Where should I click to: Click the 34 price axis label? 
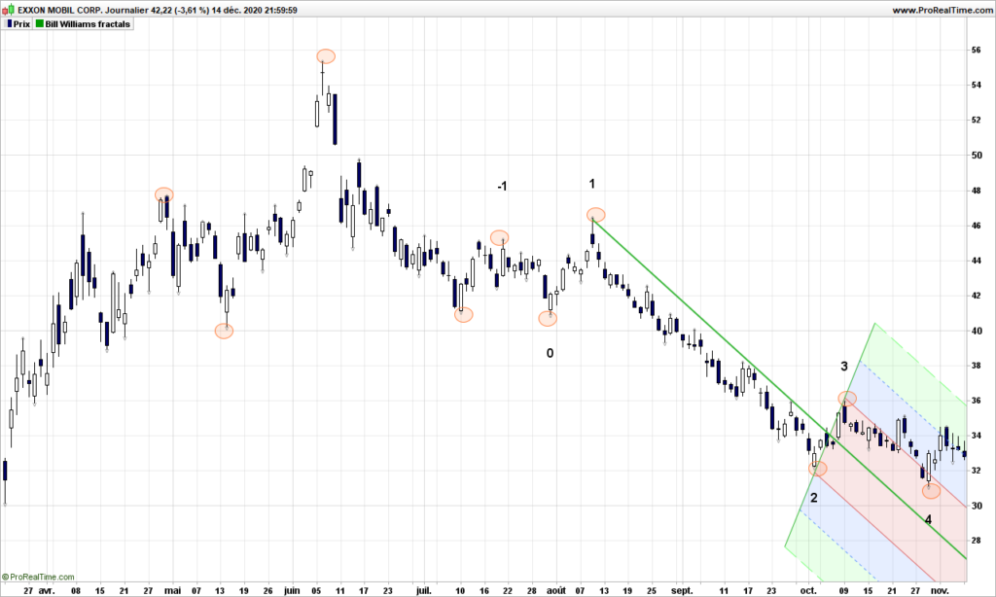pos(976,436)
